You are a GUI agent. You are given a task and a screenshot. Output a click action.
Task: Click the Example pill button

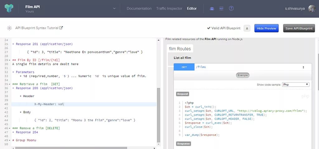pyautogui.click(x=242, y=75)
